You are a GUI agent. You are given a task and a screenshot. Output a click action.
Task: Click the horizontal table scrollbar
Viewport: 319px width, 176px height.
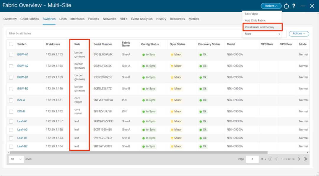tap(139, 152)
